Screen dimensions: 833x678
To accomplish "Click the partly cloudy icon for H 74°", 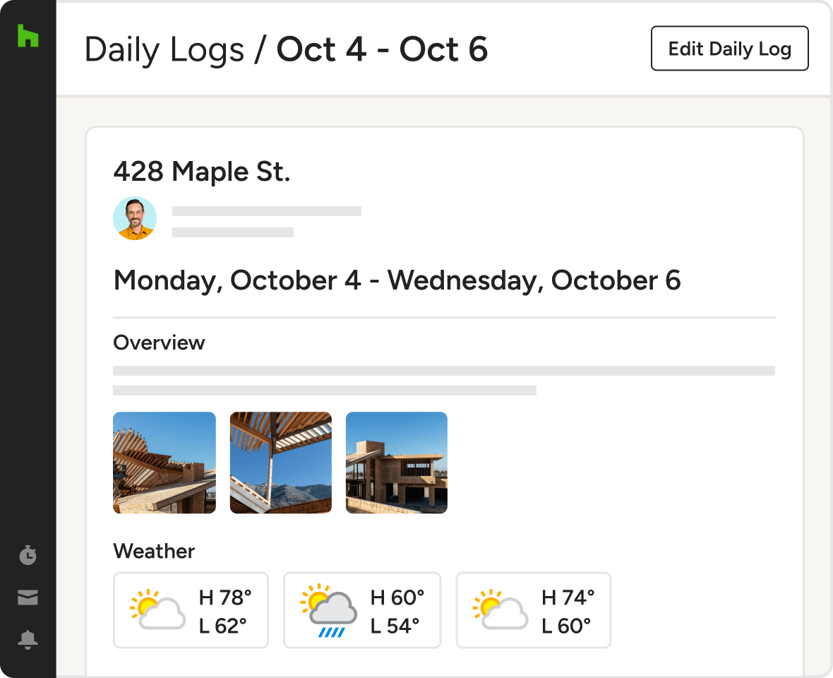I will 501,609.
